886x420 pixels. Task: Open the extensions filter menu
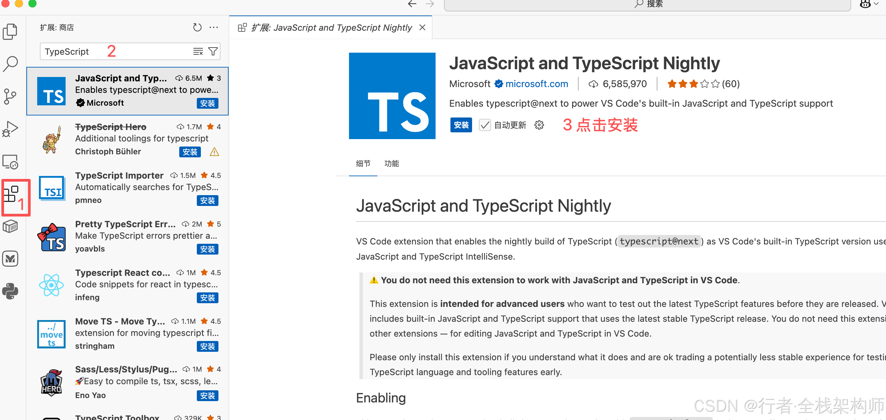[x=213, y=52]
